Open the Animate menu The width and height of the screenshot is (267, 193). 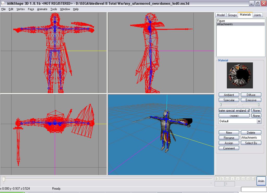(42, 9)
